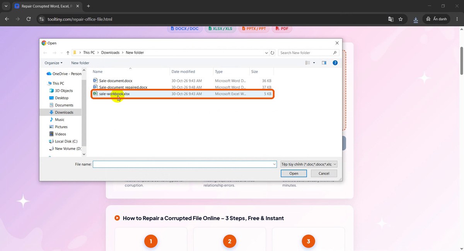Expand the address path history dropdown
This screenshot has width=464, height=251.
pos(266,53)
